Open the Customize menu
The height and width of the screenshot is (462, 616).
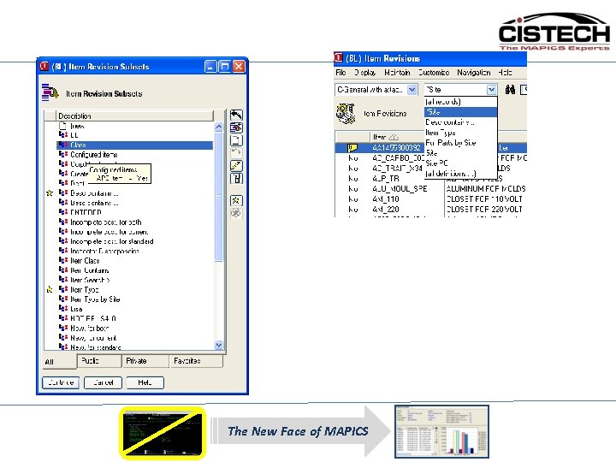pos(433,72)
